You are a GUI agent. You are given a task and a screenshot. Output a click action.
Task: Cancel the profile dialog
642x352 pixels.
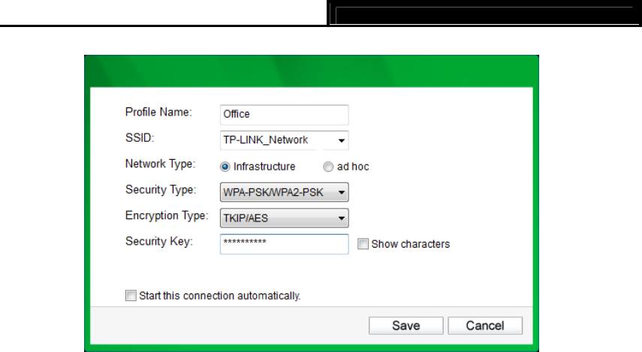tap(485, 326)
